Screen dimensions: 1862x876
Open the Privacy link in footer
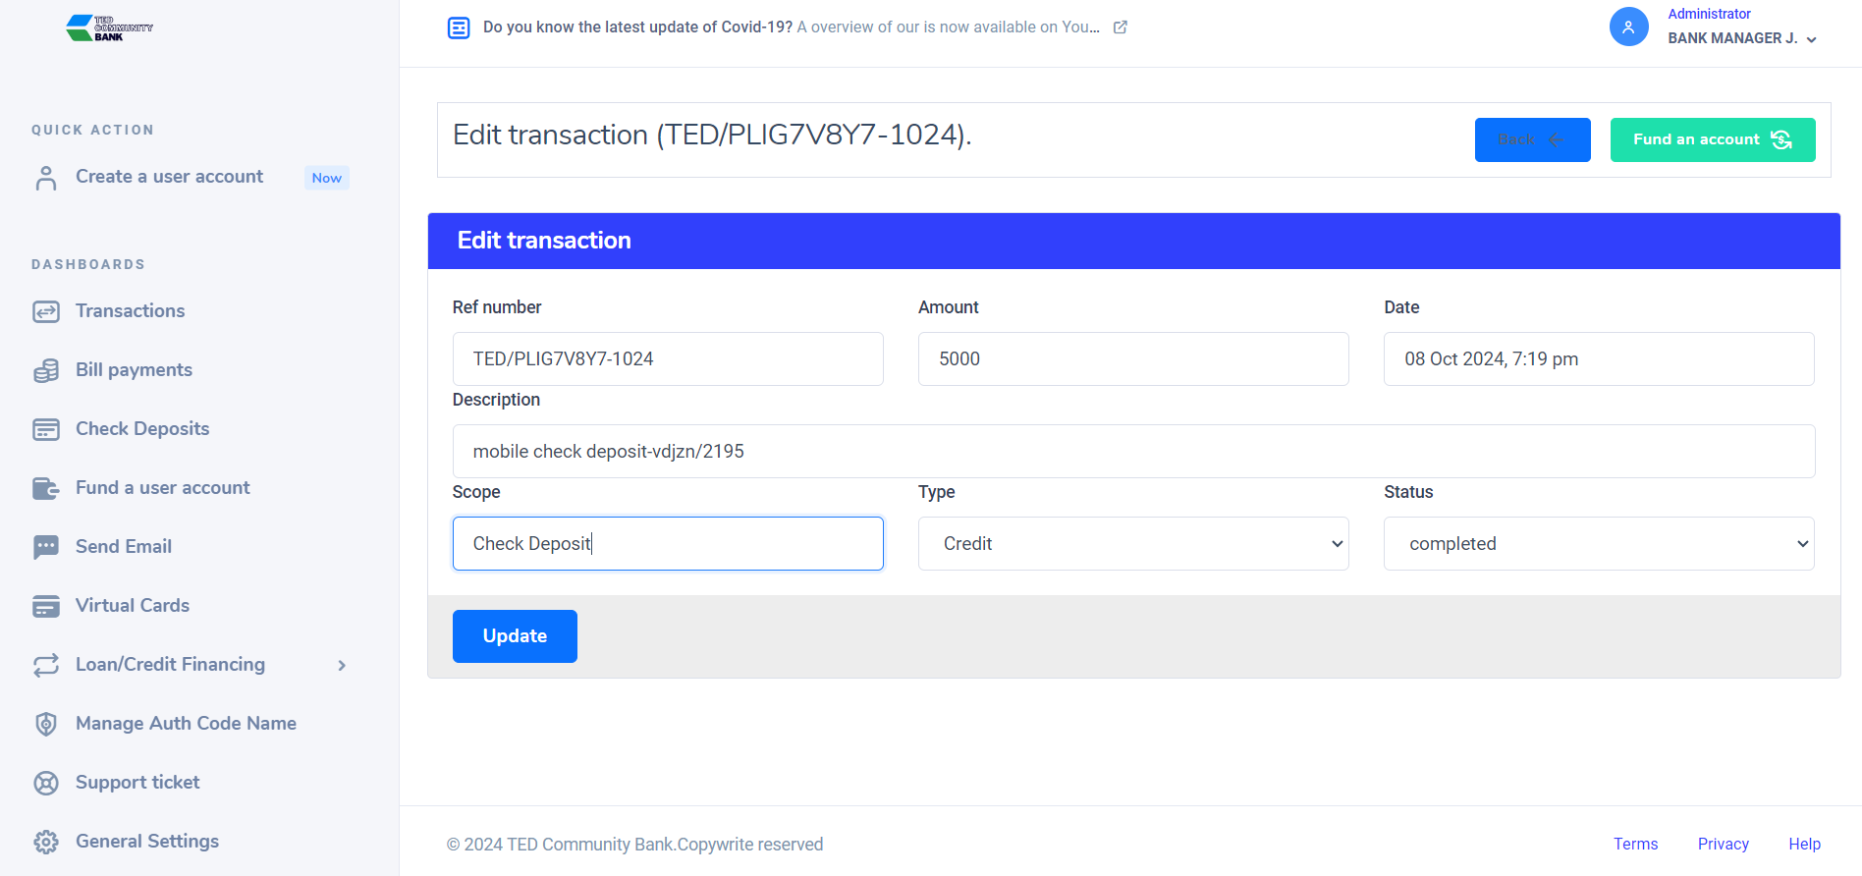[1723, 844]
